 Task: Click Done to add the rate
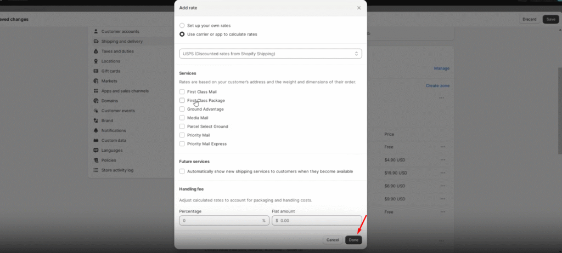(x=353, y=240)
